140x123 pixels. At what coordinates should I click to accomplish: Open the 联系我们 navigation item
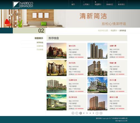121,4
